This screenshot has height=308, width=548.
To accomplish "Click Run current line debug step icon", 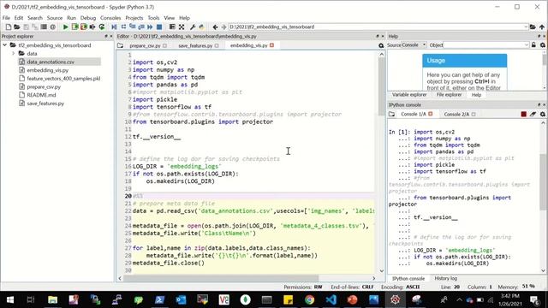I will (123, 27).
